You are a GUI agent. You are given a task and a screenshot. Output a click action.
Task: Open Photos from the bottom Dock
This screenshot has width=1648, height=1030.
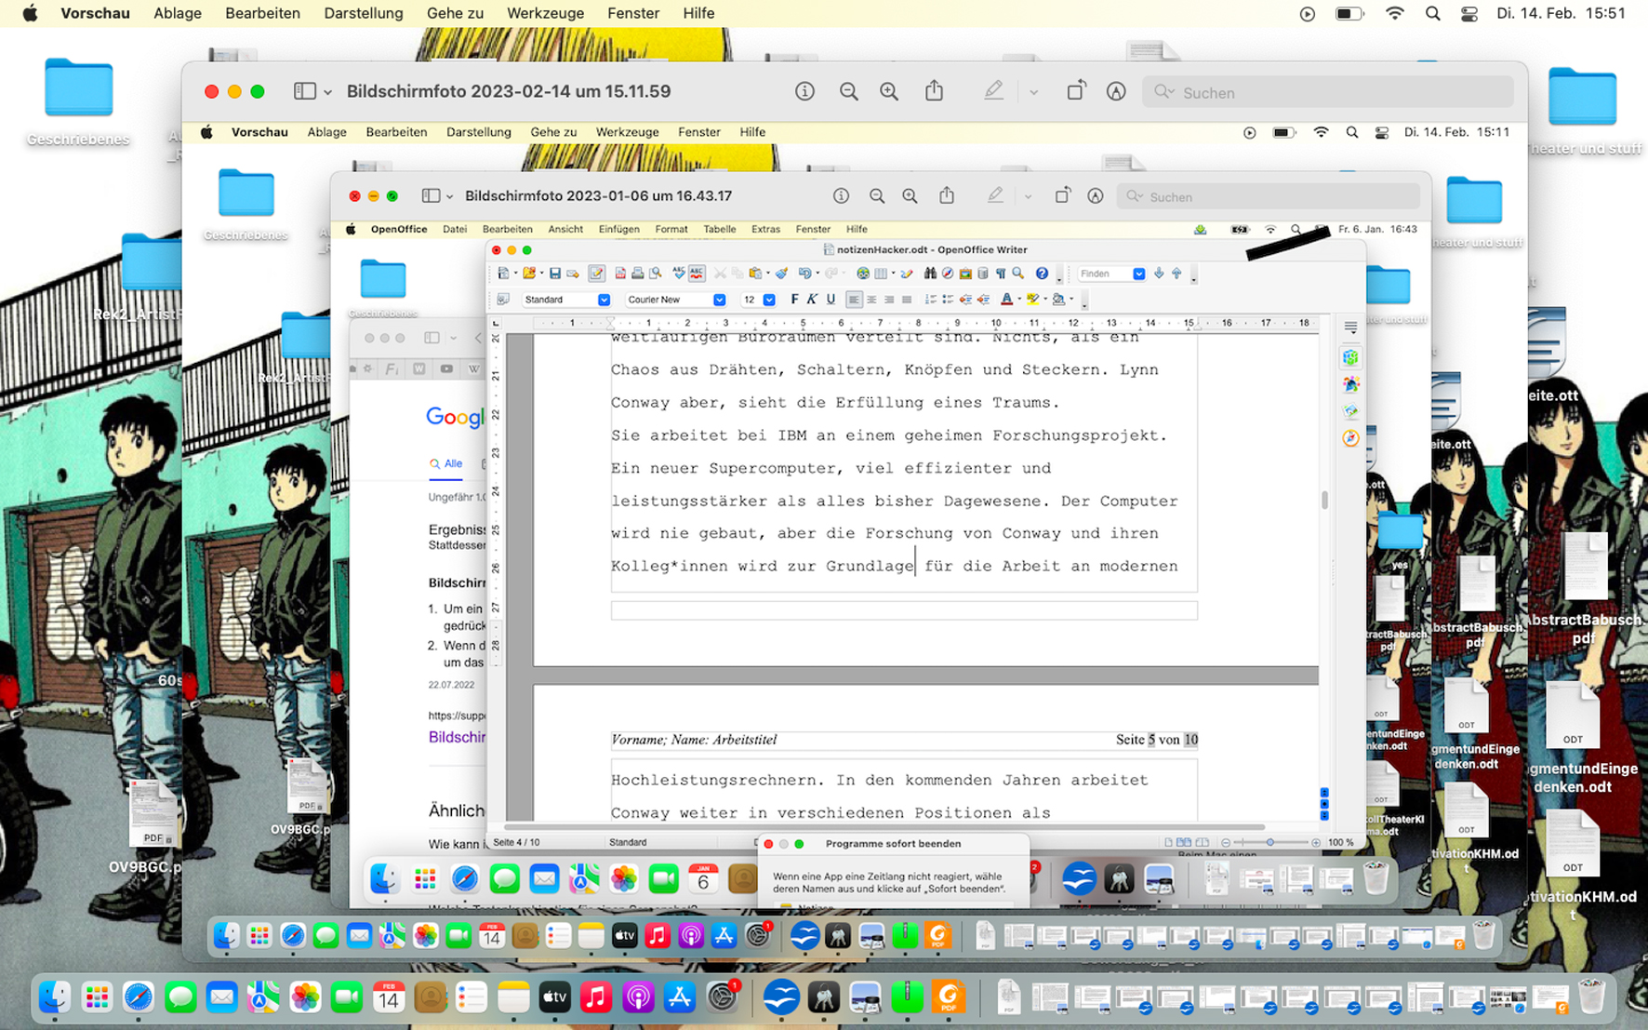tap(305, 997)
